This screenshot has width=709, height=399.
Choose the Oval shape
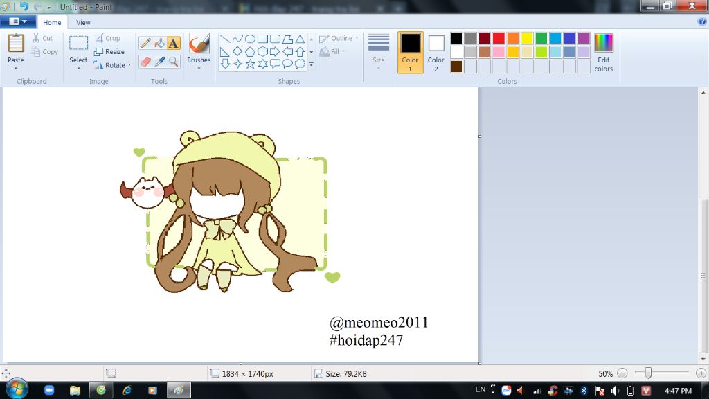click(250, 39)
